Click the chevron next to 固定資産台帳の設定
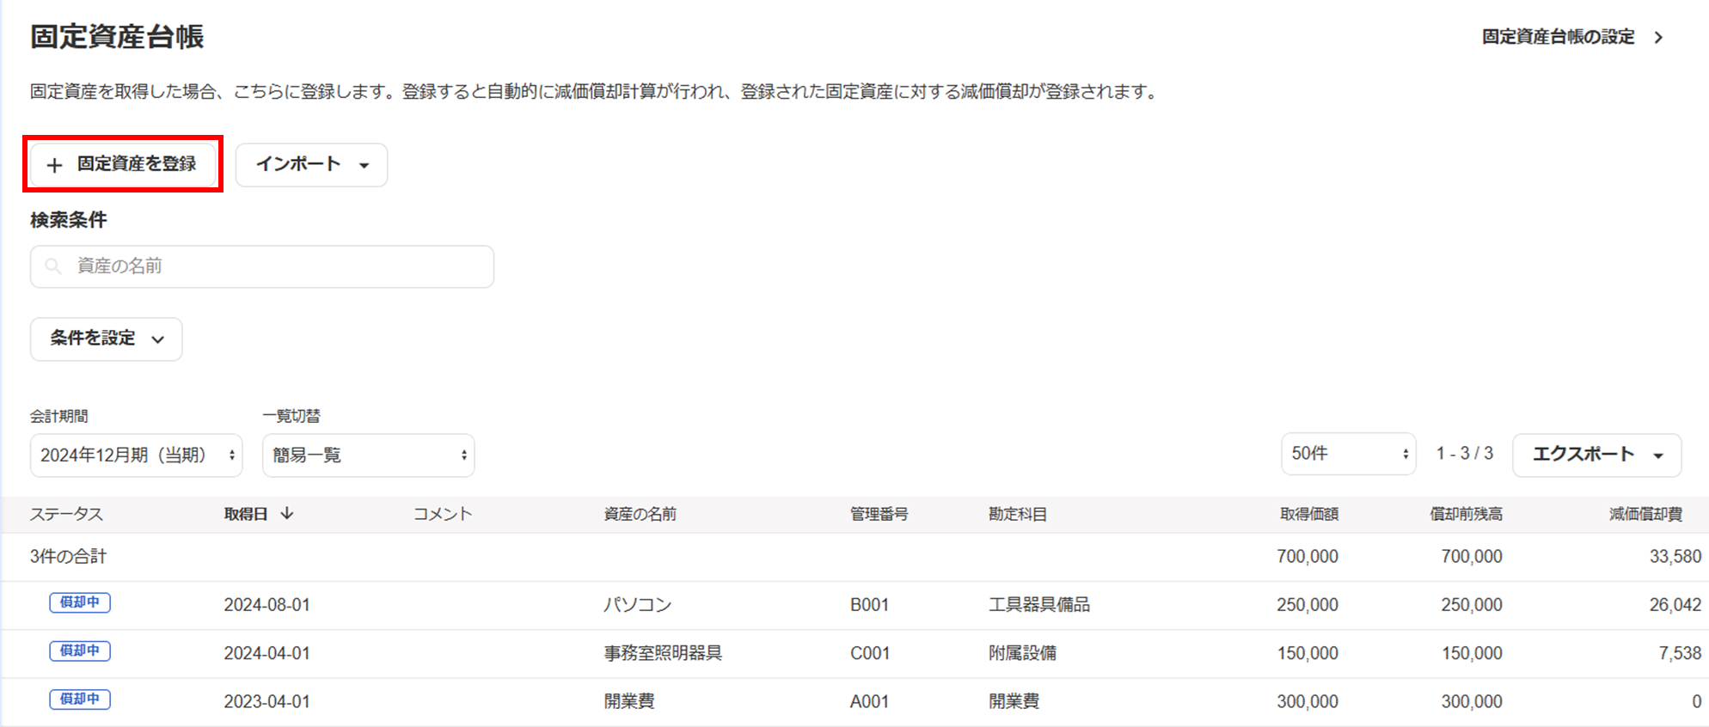This screenshot has height=727, width=1709. click(x=1659, y=38)
